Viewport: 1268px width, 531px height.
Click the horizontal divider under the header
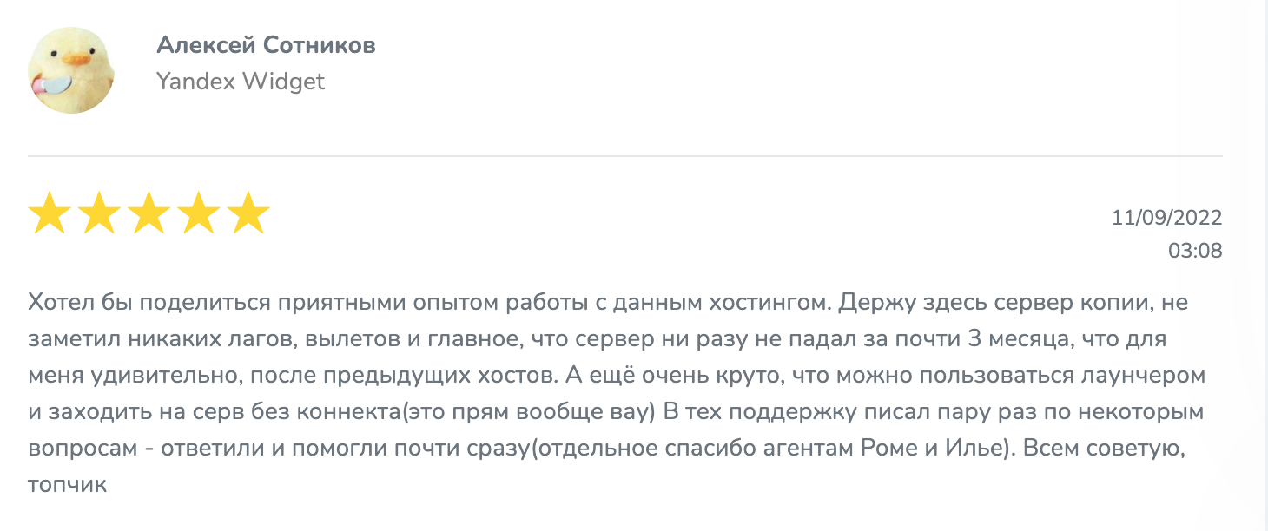[x=625, y=156]
